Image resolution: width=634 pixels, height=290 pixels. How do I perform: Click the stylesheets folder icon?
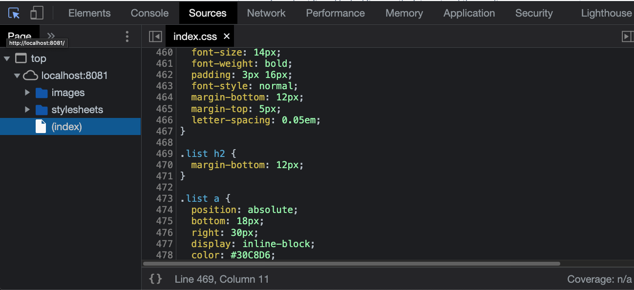[x=42, y=110]
